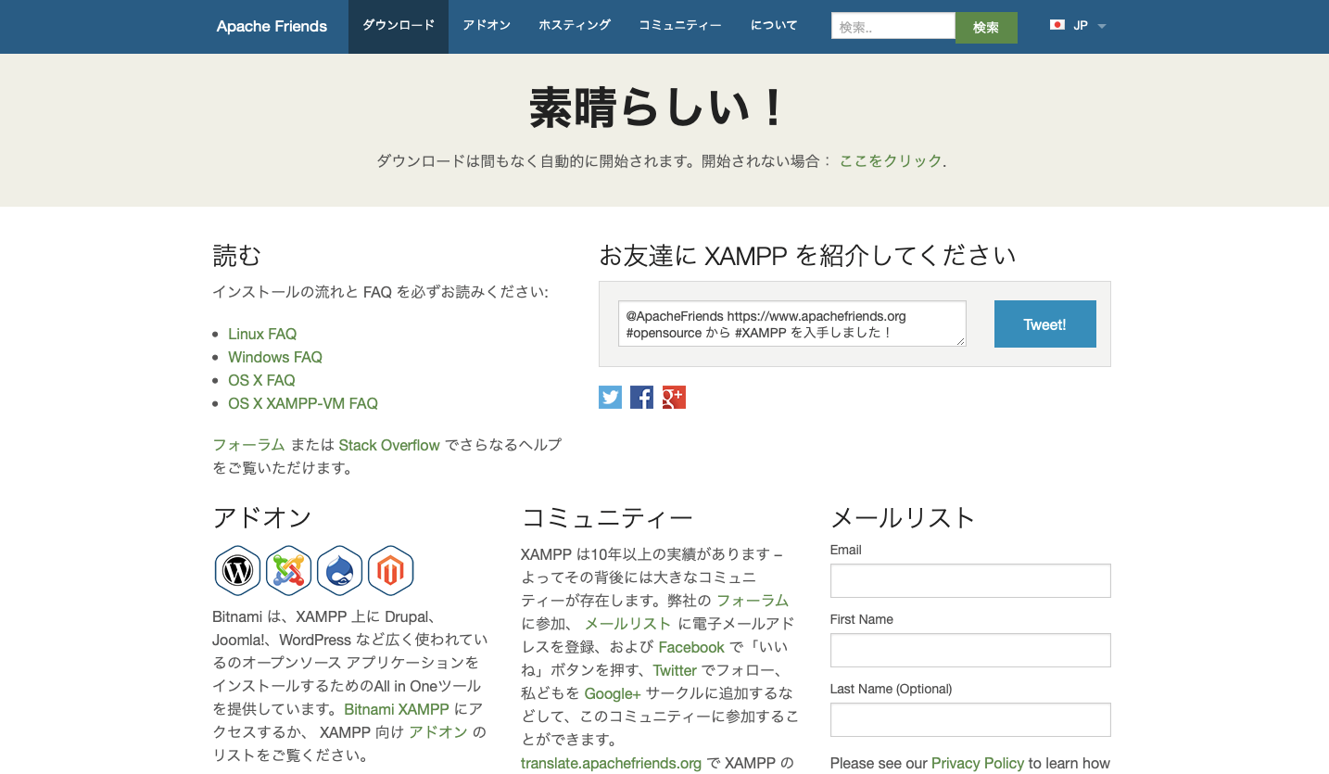Open the Magento add-on icon
The image size is (1329, 774).
[x=390, y=570]
